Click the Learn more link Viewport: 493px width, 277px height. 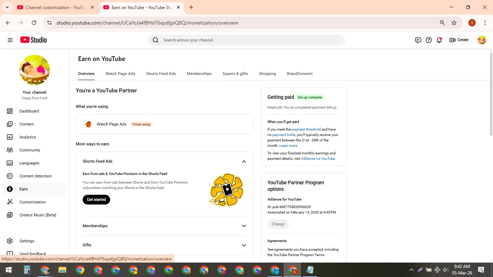[x=288, y=146]
